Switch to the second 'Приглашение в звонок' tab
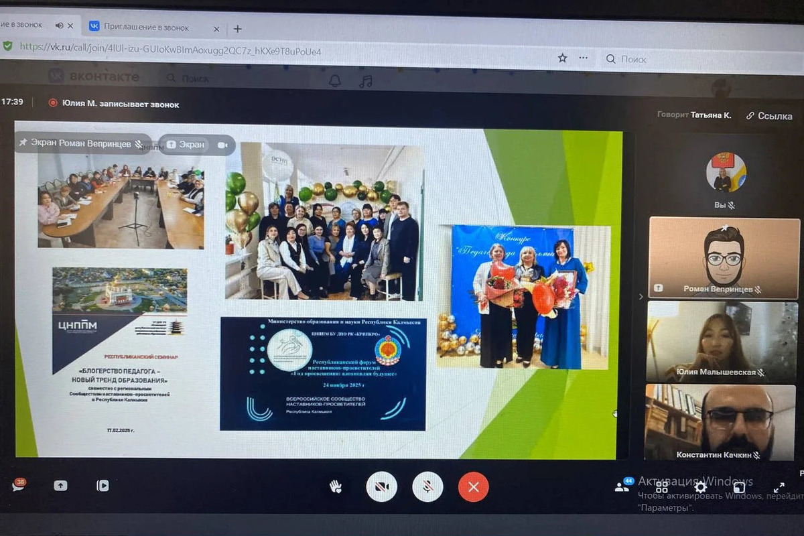Viewport: 804px width, 536px height. (x=149, y=28)
